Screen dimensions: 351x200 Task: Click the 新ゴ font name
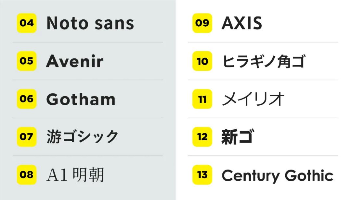tap(238, 137)
